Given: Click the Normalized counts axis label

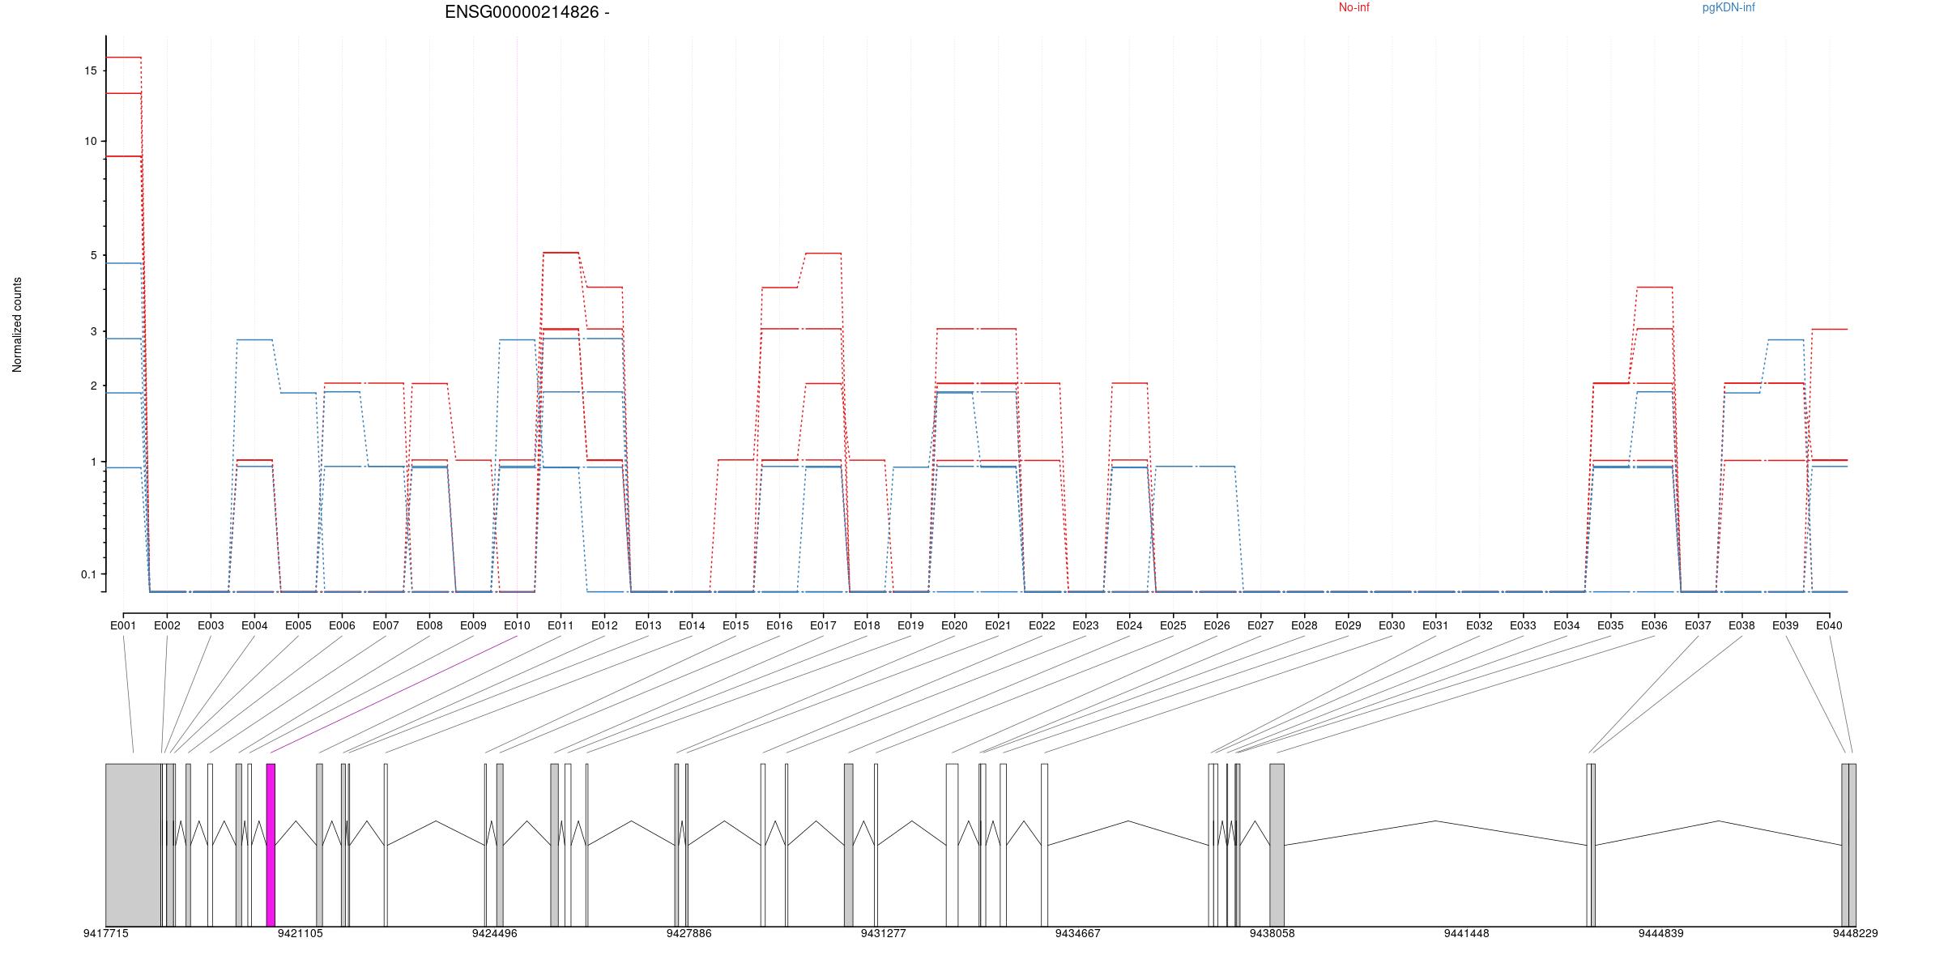Looking at the screenshot, I should click(x=17, y=325).
